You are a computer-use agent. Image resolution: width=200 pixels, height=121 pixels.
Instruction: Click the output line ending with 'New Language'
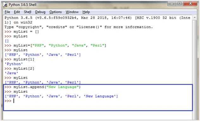[61, 96]
